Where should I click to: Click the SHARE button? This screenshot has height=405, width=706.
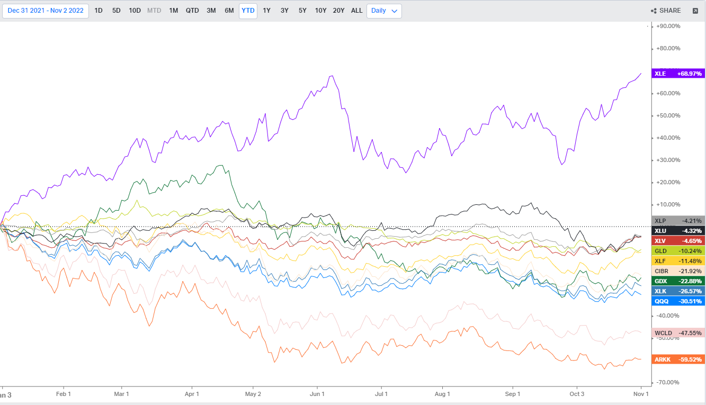click(x=666, y=11)
